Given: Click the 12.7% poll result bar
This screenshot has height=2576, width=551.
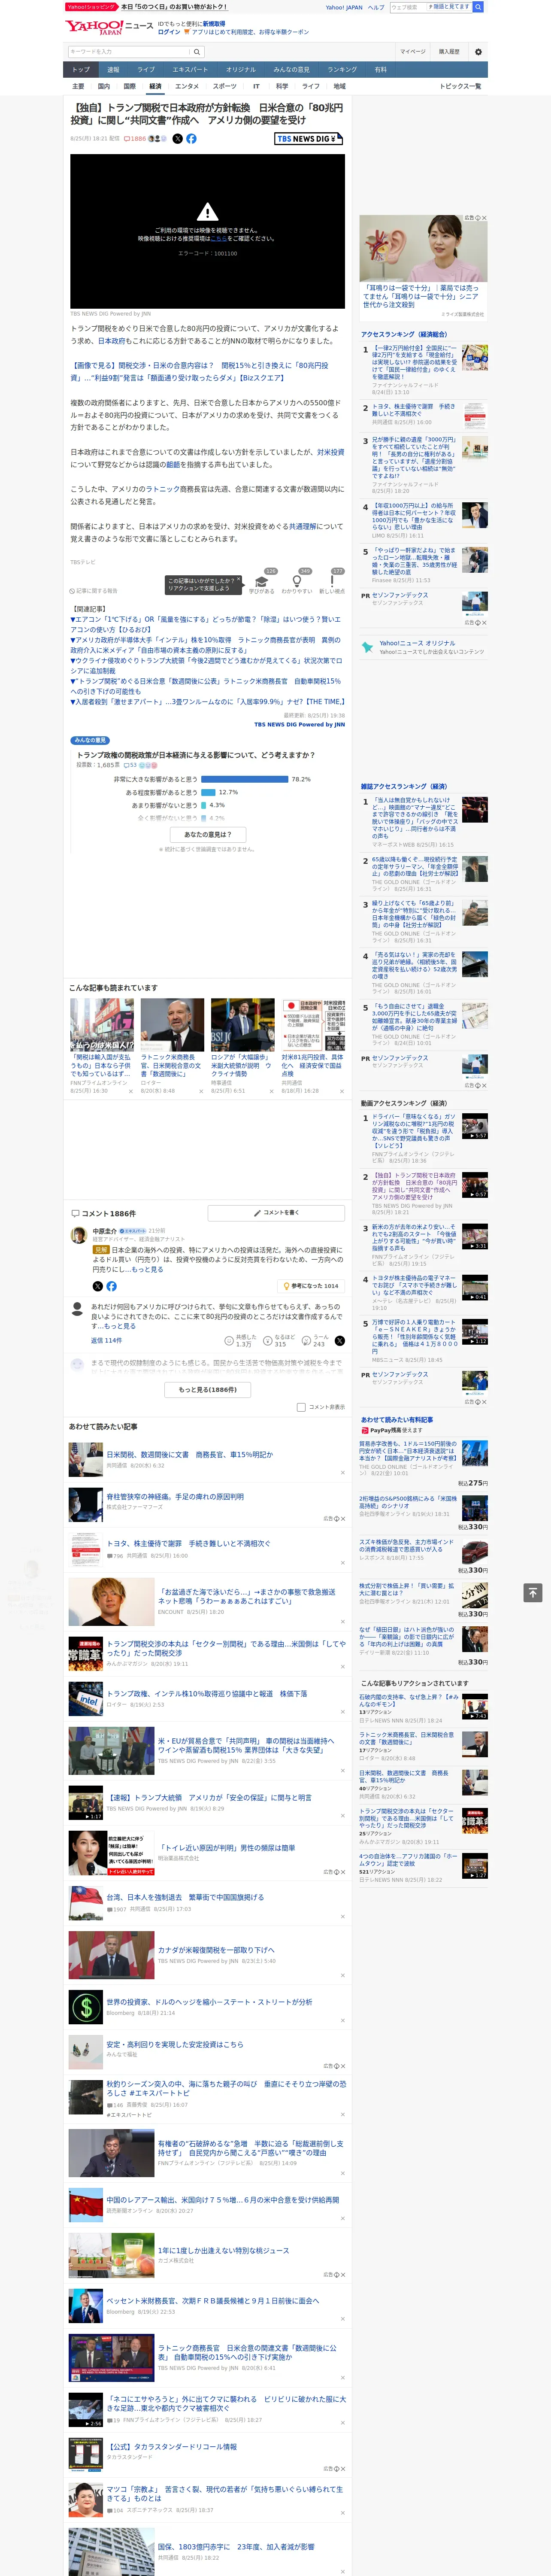Looking at the screenshot, I should tap(209, 792).
